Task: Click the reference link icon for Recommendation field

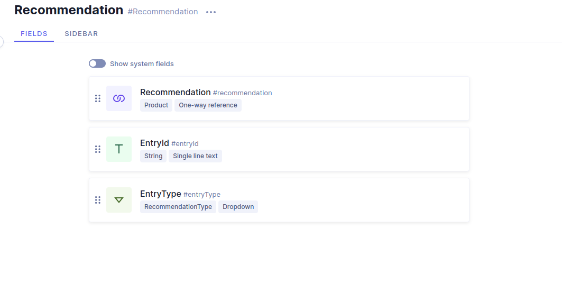Action: [x=119, y=98]
